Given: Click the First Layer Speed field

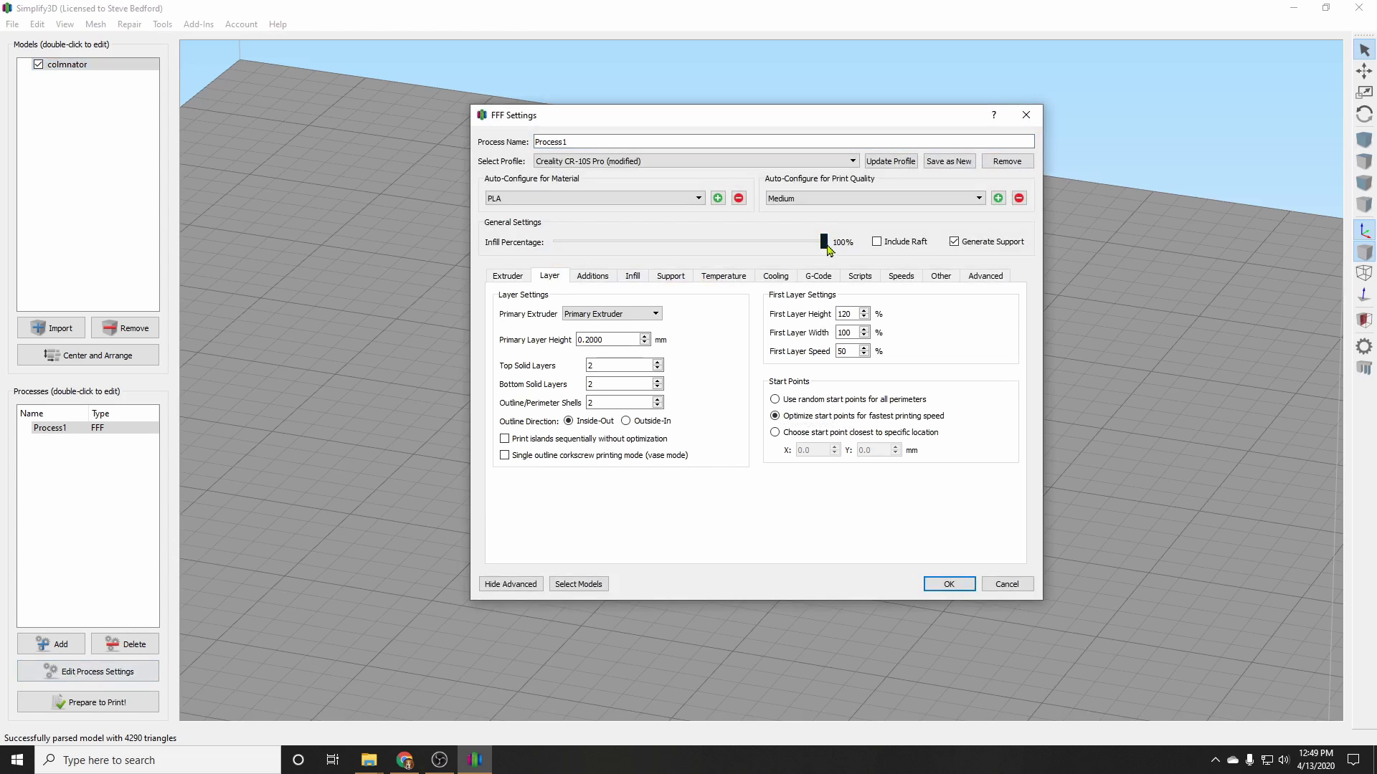Looking at the screenshot, I should [847, 351].
